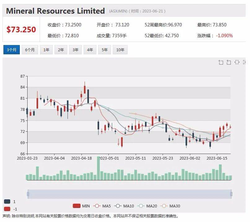Click the 成交量: 7359手 value

pos(112,35)
